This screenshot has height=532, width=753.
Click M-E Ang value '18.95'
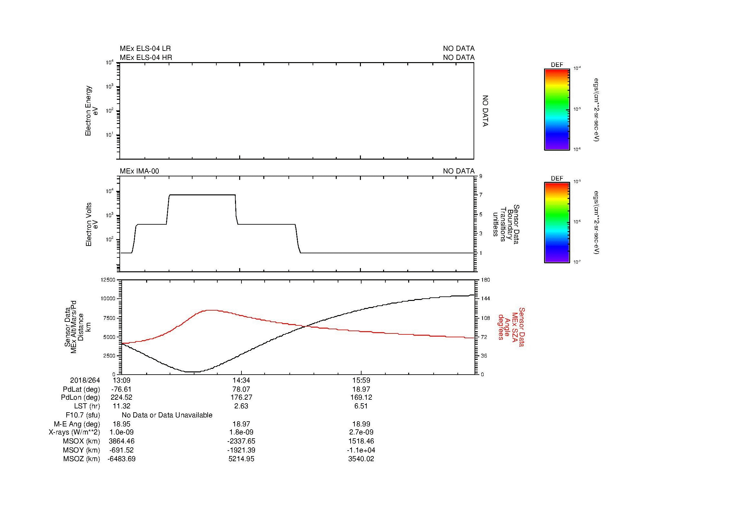point(121,424)
